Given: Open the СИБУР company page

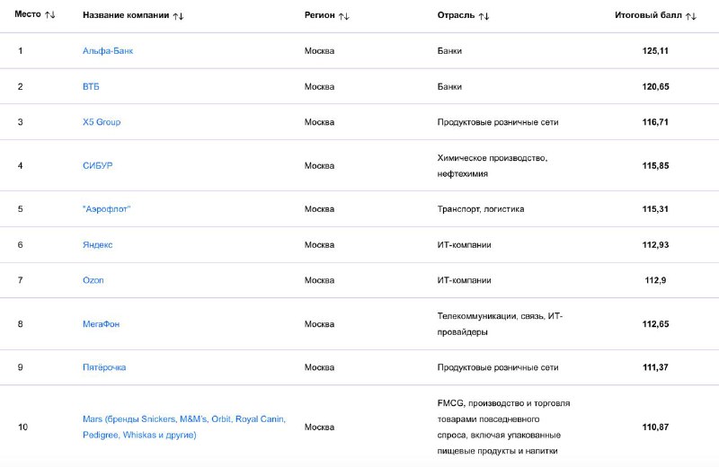Looking at the screenshot, I should click(x=98, y=165).
